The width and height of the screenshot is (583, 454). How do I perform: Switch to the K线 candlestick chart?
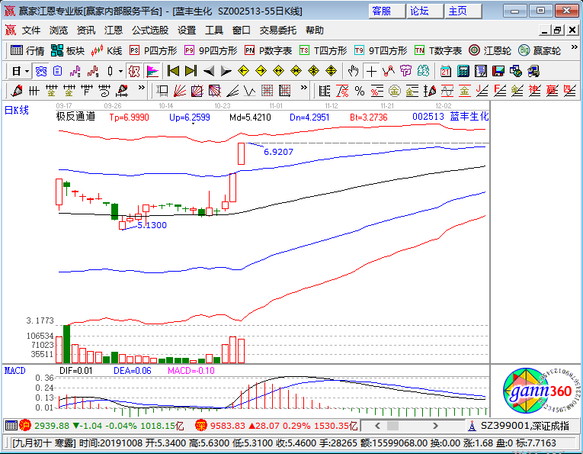coord(107,50)
